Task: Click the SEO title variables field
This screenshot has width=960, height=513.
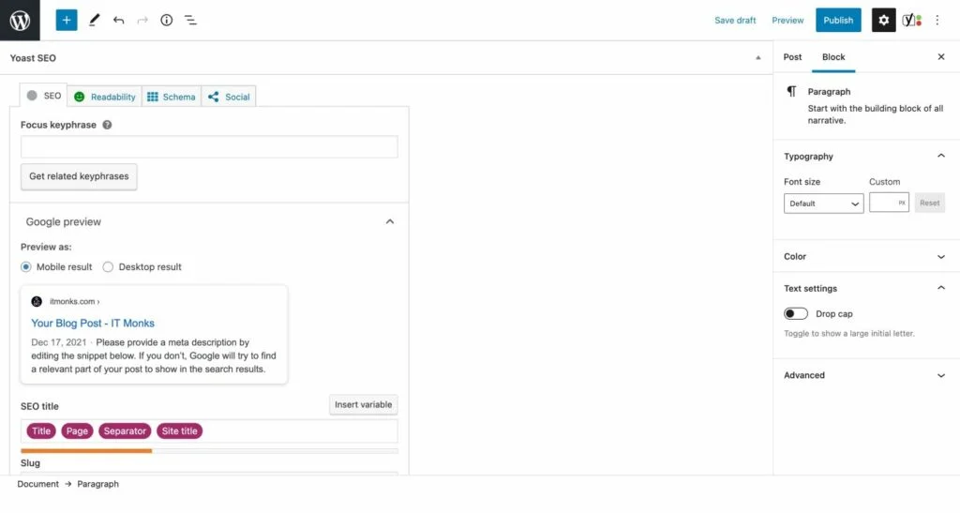Action: click(x=209, y=431)
